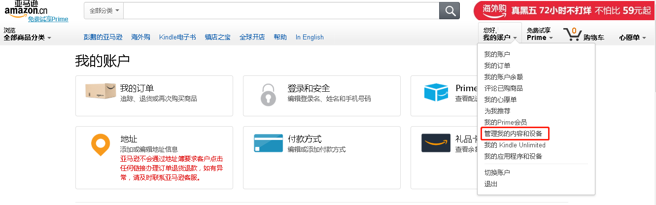Open the 彭鹏的亚马逊 link
Viewport: 656px width, 205px height.
pyautogui.click(x=103, y=37)
